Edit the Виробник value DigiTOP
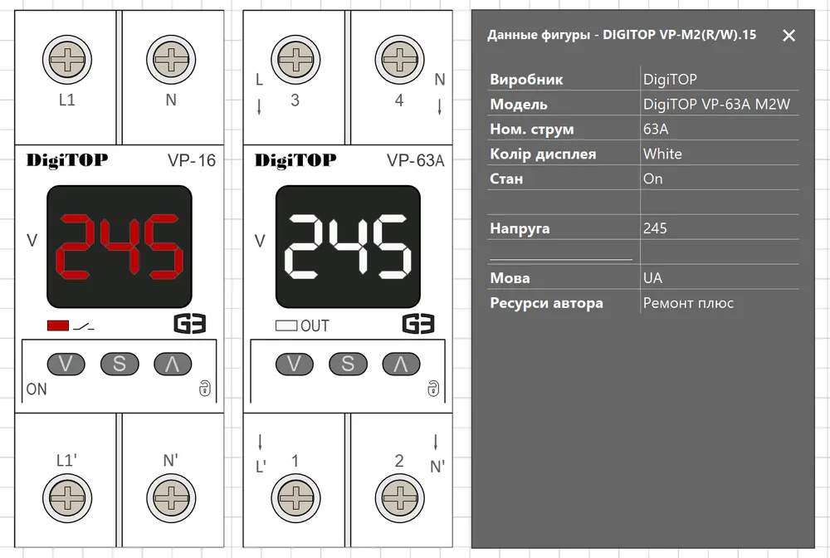 coord(720,80)
